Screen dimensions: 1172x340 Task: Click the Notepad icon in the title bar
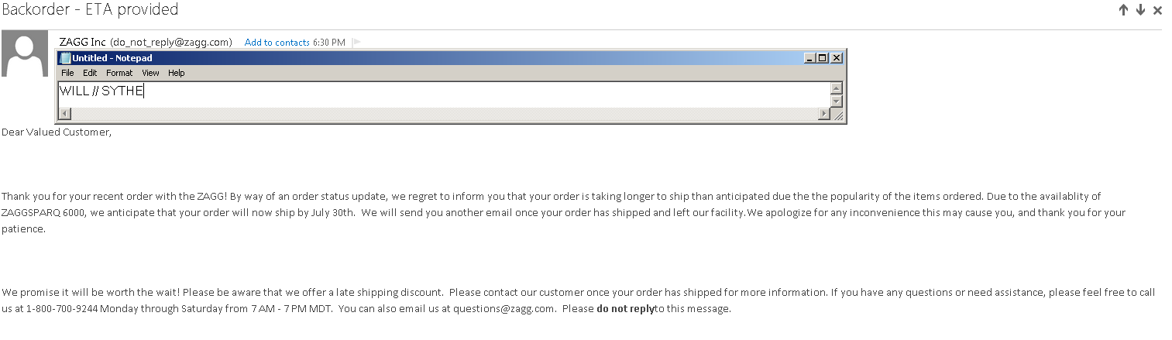65,58
